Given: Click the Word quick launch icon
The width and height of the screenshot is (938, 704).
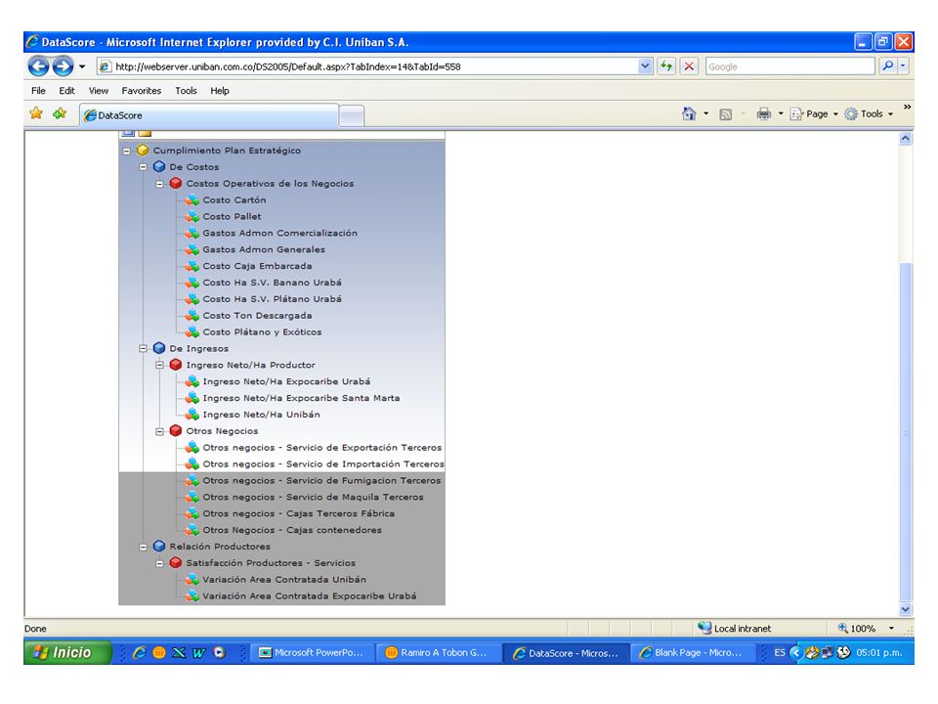Looking at the screenshot, I should tap(198, 652).
